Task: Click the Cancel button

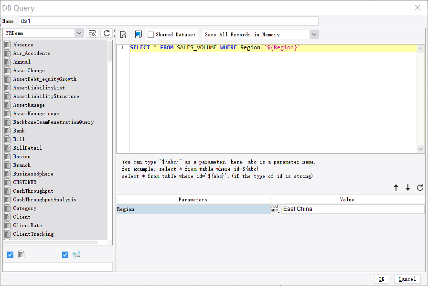Action: coord(407,279)
